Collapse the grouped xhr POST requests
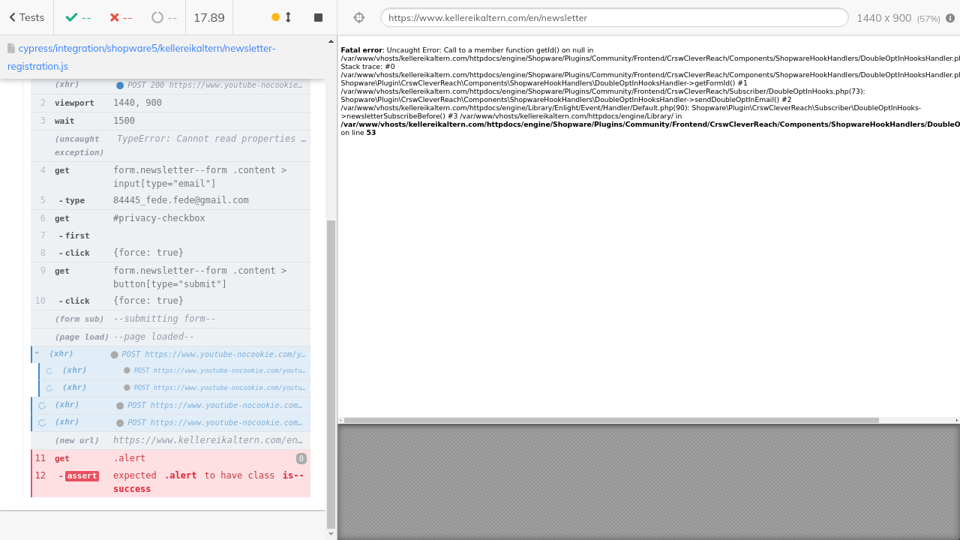 pyautogui.click(x=37, y=353)
